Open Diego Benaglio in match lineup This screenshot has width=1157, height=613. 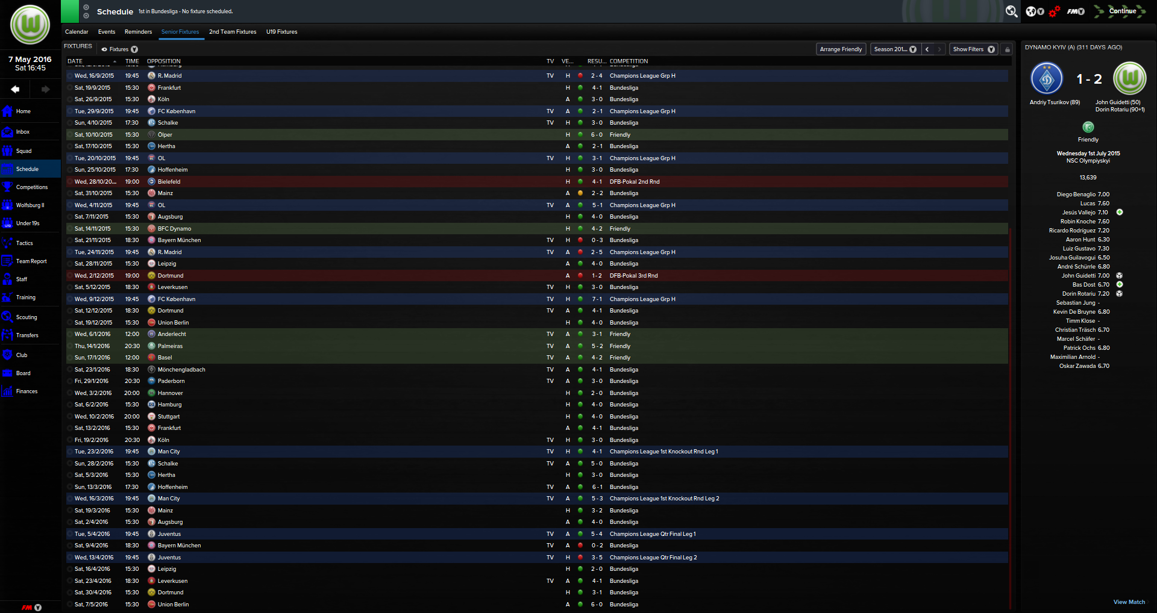1076,194
